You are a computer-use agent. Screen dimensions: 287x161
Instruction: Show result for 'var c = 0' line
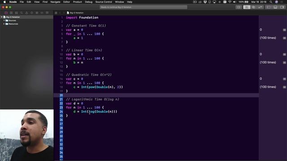click(284, 79)
